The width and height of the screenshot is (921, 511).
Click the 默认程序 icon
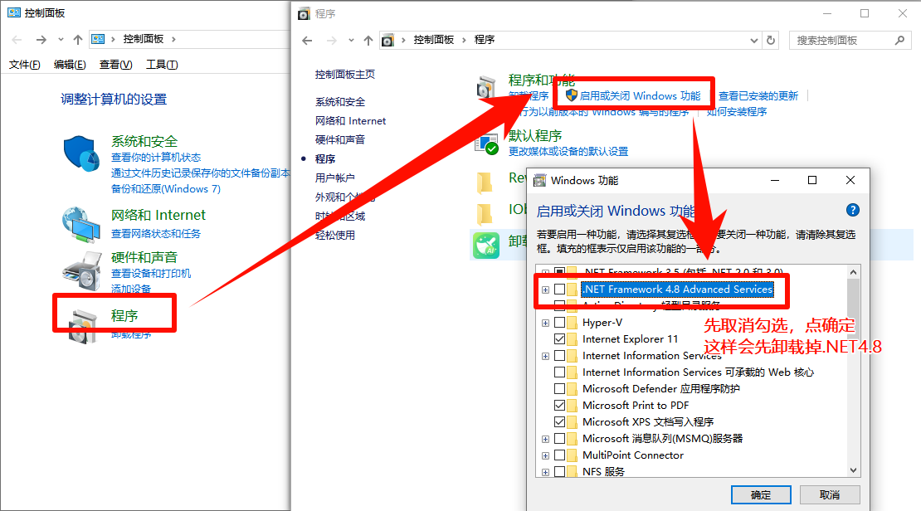[486, 144]
